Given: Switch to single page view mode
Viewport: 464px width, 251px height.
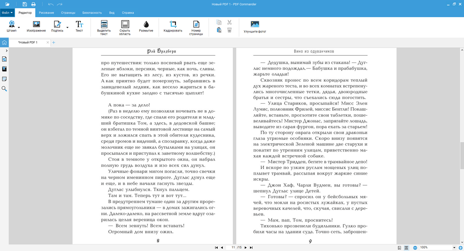Looking at the screenshot, I should coord(400,248).
